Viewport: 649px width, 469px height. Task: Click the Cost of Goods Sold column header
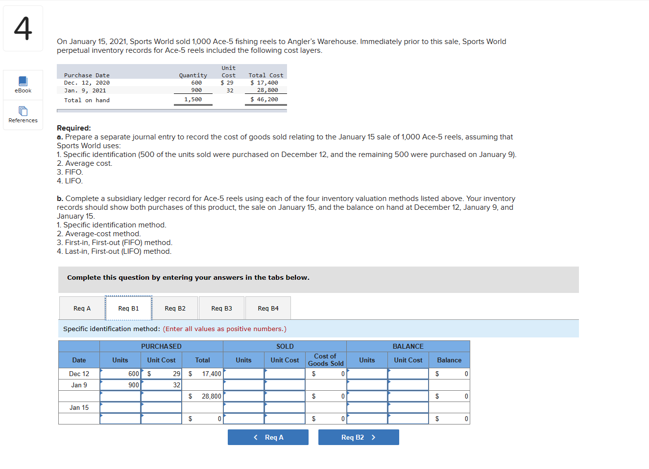pyautogui.click(x=326, y=360)
